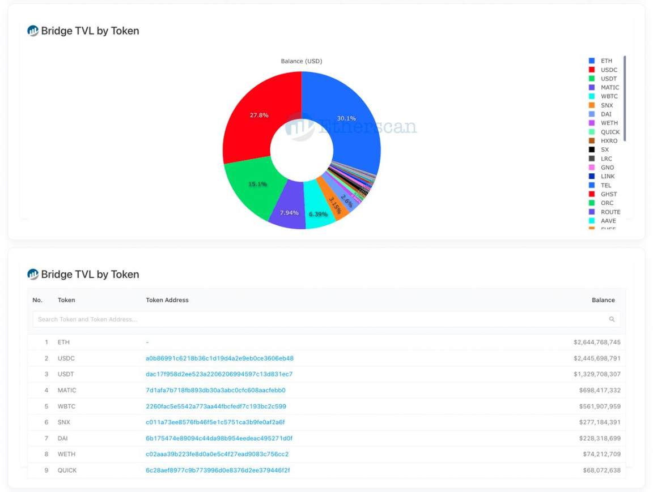Toggle ORC in chart legend
The image size is (653, 492).
[607, 203]
